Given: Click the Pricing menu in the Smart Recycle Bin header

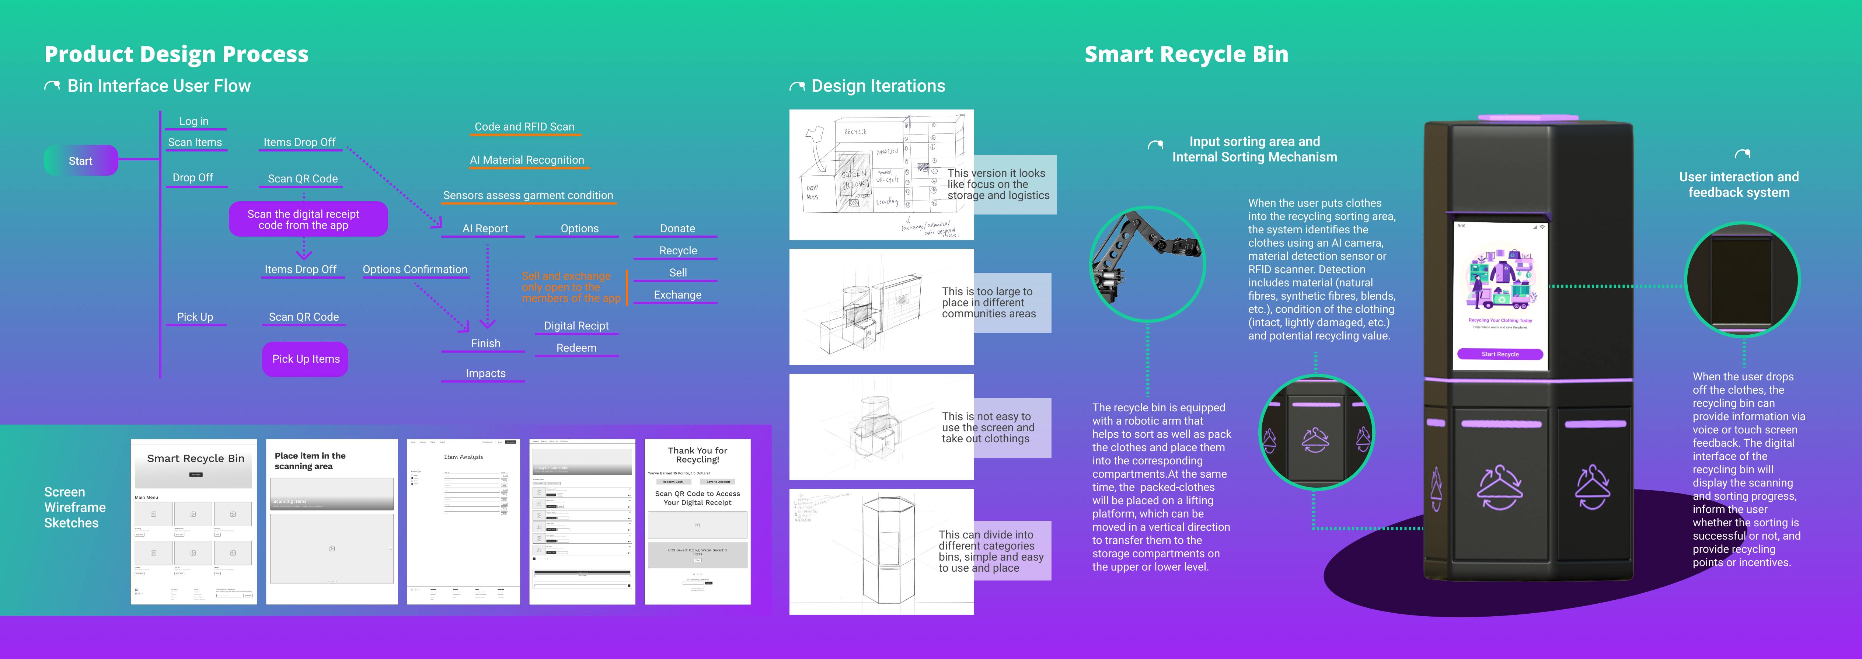Looking at the screenshot, I should tap(433, 442).
